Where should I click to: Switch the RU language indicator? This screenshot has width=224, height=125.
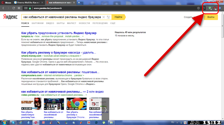(173, 122)
